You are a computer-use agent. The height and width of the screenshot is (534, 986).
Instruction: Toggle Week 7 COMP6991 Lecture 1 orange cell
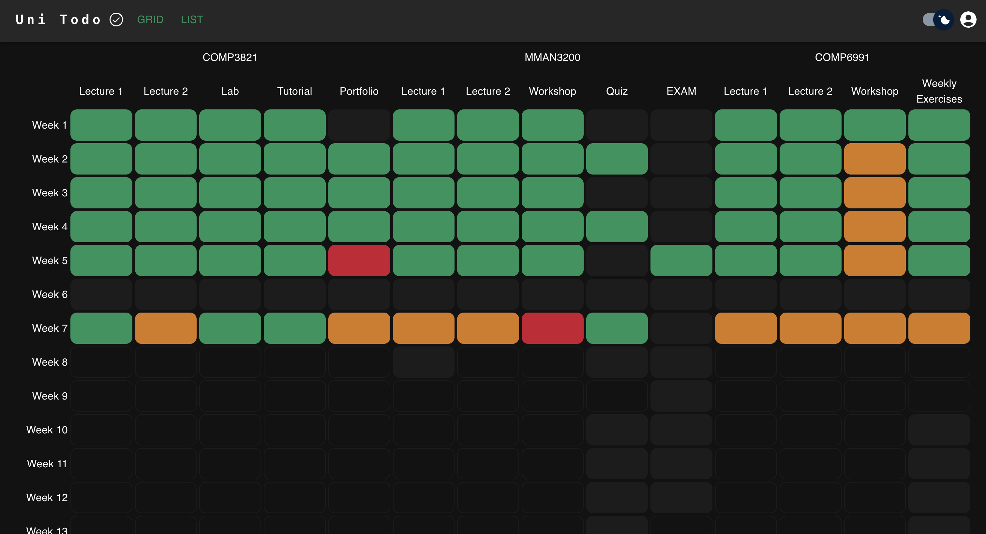[x=745, y=328]
